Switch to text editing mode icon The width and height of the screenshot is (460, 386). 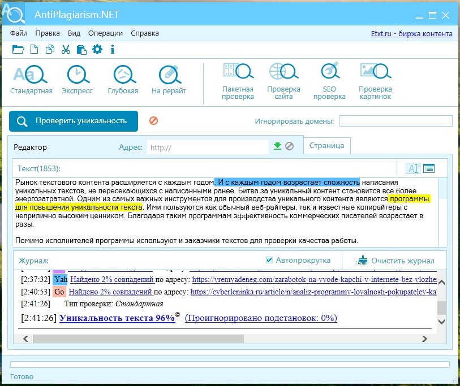coord(413,168)
